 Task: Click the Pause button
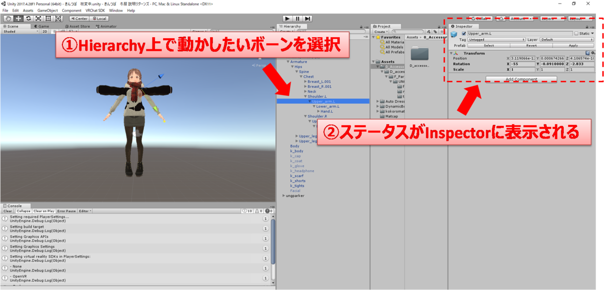pyautogui.click(x=297, y=19)
